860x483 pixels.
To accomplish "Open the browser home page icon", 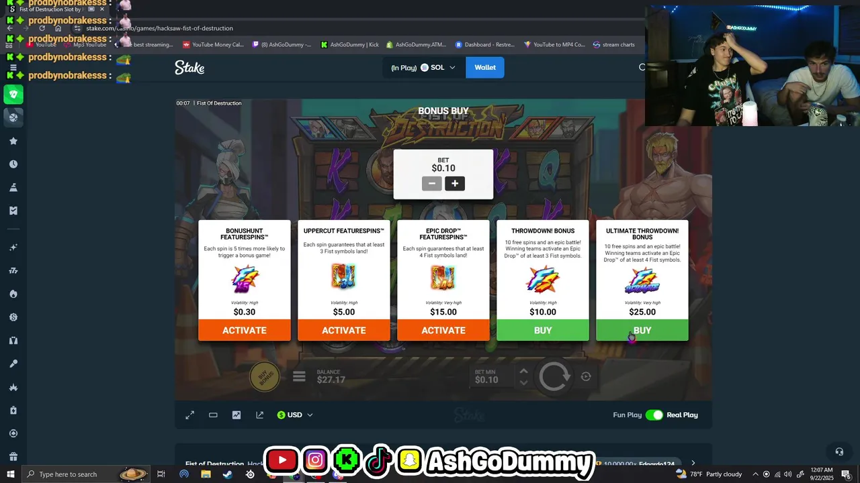I will pos(58,28).
